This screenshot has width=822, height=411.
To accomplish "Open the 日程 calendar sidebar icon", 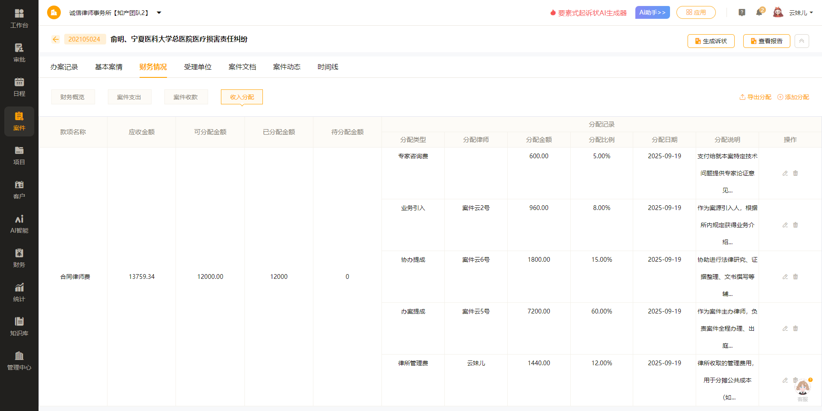I will click(x=19, y=87).
